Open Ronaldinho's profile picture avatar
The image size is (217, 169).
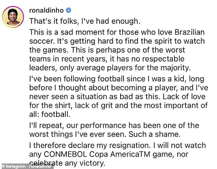(x=13, y=17)
